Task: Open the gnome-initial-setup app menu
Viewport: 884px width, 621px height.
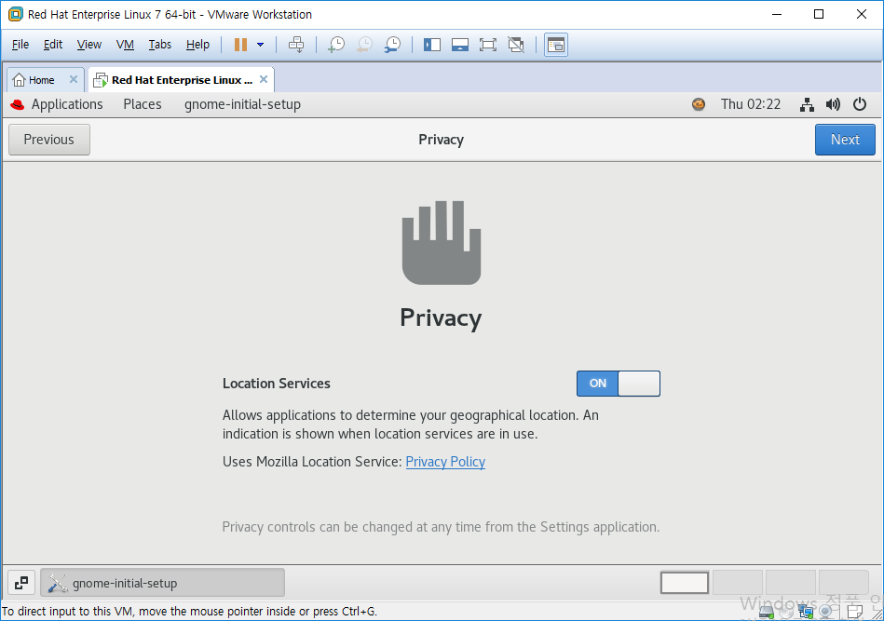Action: pyautogui.click(x=242, y=104)
